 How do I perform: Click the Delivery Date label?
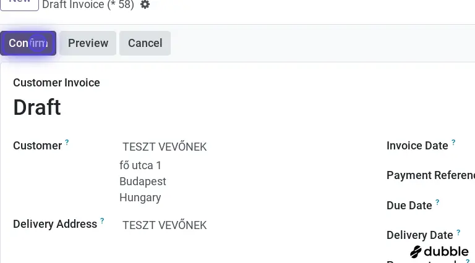pyautogui.click(x=419, y=235)
